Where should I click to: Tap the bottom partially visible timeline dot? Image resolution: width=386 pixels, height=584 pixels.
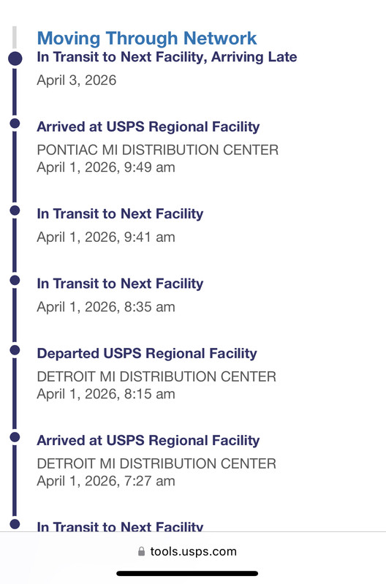(x=15, y=524)
